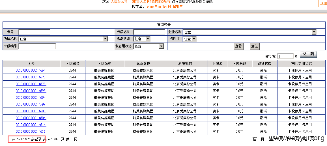
Task: Click the 卡号 input field
Action: (x=34, y=32)
